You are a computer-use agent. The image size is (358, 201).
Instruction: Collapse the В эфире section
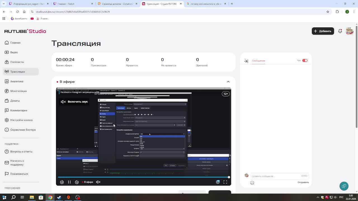click(x=228, y=82)
